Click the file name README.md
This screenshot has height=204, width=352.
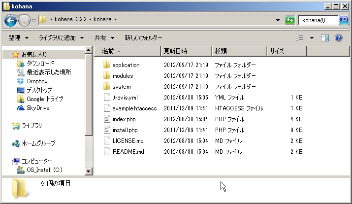click(x=128, y=152)
